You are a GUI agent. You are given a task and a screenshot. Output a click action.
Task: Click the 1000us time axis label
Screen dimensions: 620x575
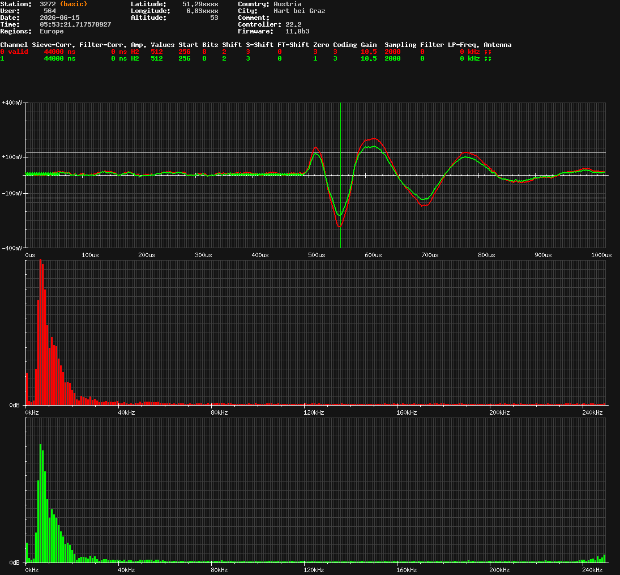601,255
